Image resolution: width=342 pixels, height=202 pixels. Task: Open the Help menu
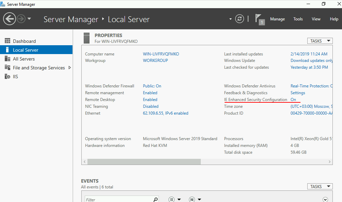[334, 19]
